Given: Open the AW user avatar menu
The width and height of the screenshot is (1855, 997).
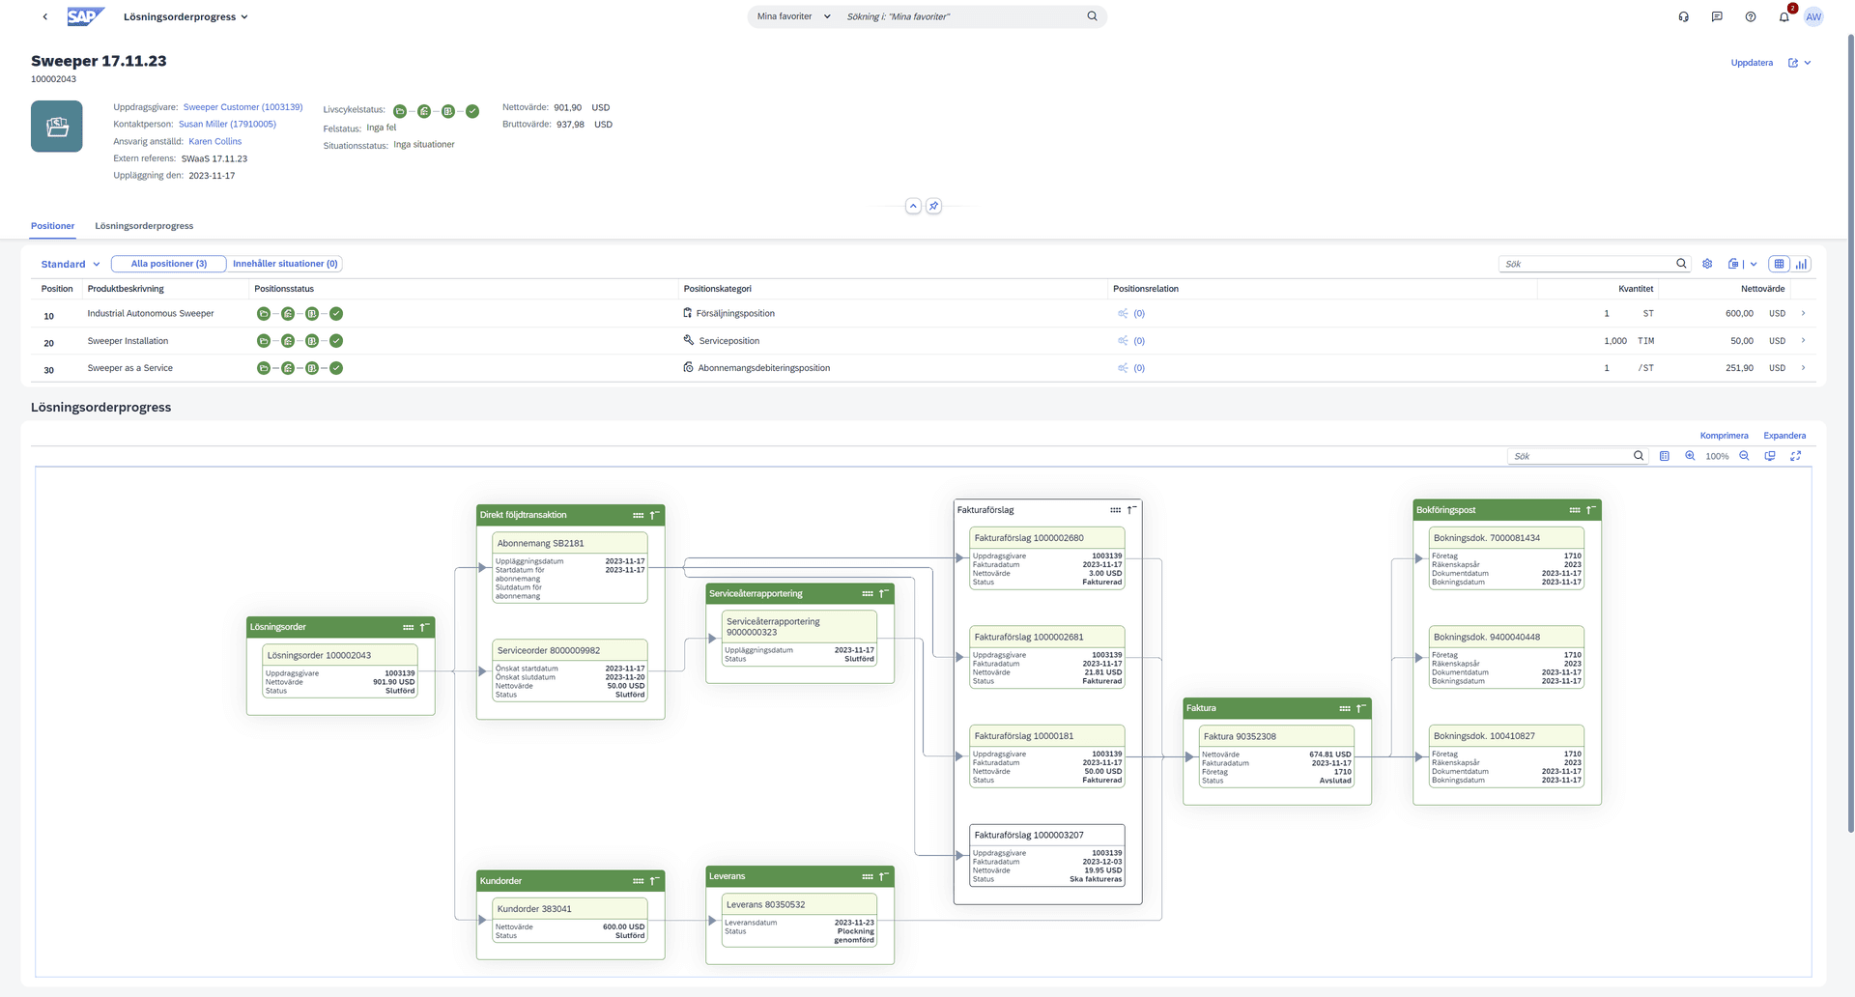Looking at the screenshot, I should [1813, 16].
